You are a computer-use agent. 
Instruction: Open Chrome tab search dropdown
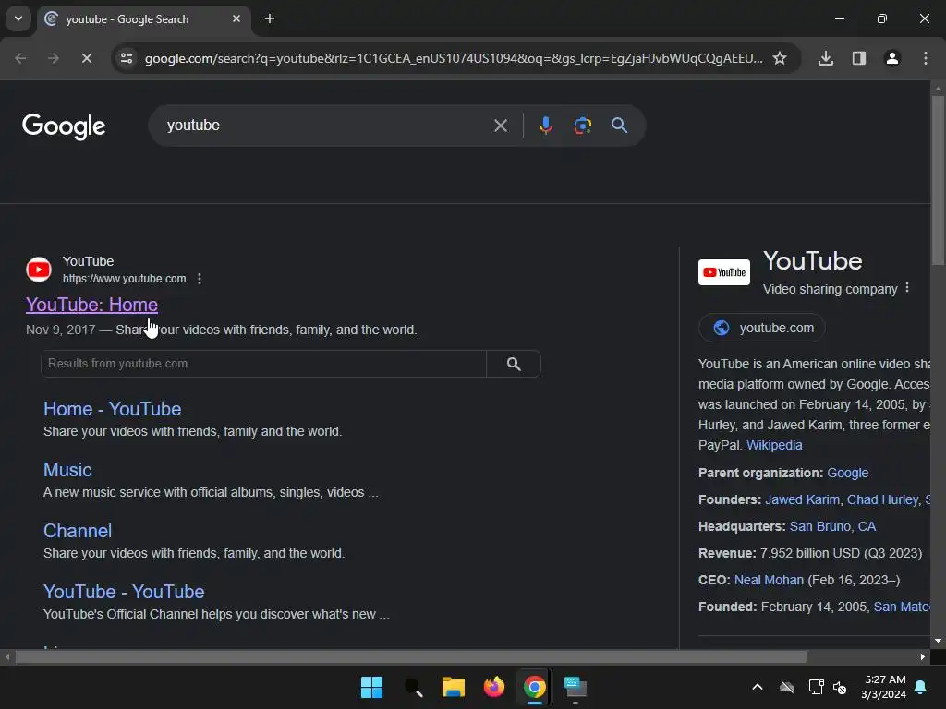click(18, 18)
